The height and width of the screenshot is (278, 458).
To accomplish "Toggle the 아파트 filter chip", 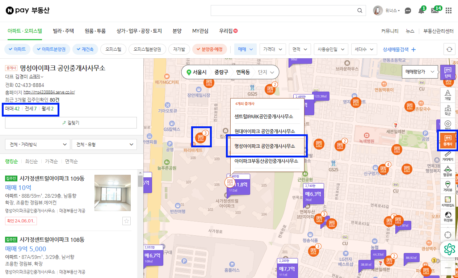I will pyautogui.click(x=17, y=49).
